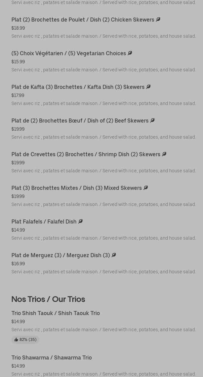The height and width of the screenshot is (377, 203).
Task: Click leaf icon beside Chicken Skewers dish
Action: pyautogui.click(x=158, y=20)
